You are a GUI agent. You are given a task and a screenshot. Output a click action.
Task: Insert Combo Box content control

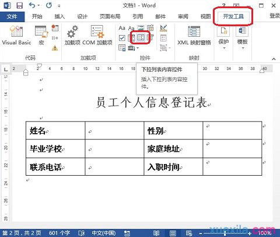pos(131,38)
